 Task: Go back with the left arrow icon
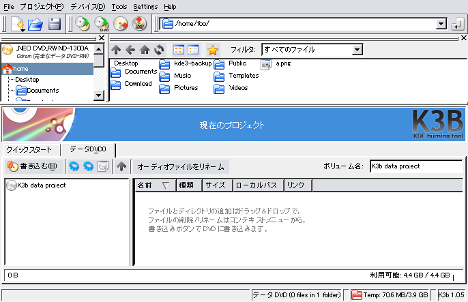click(130, 50)
